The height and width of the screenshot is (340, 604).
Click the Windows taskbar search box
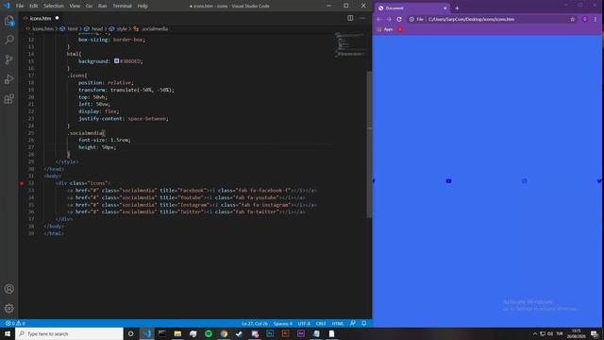click(69, 333)
